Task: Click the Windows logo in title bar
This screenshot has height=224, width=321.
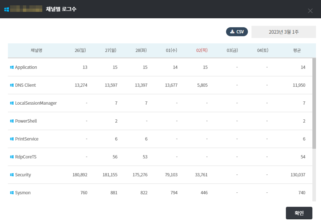Action: [x=6, y=9]
